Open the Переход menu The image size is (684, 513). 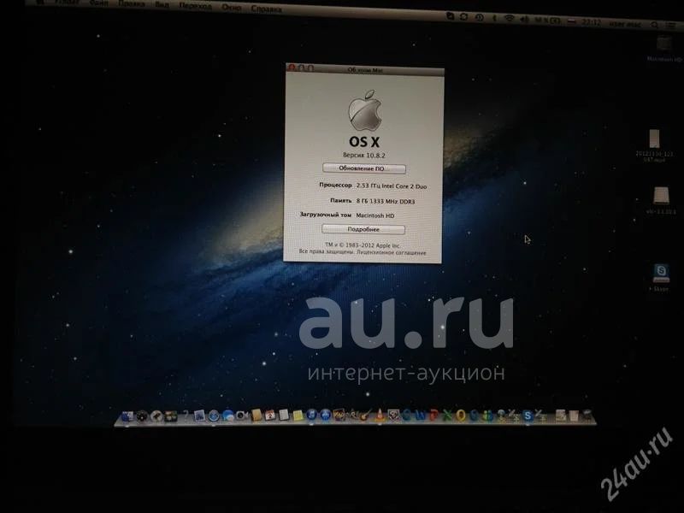click(195, 6)
